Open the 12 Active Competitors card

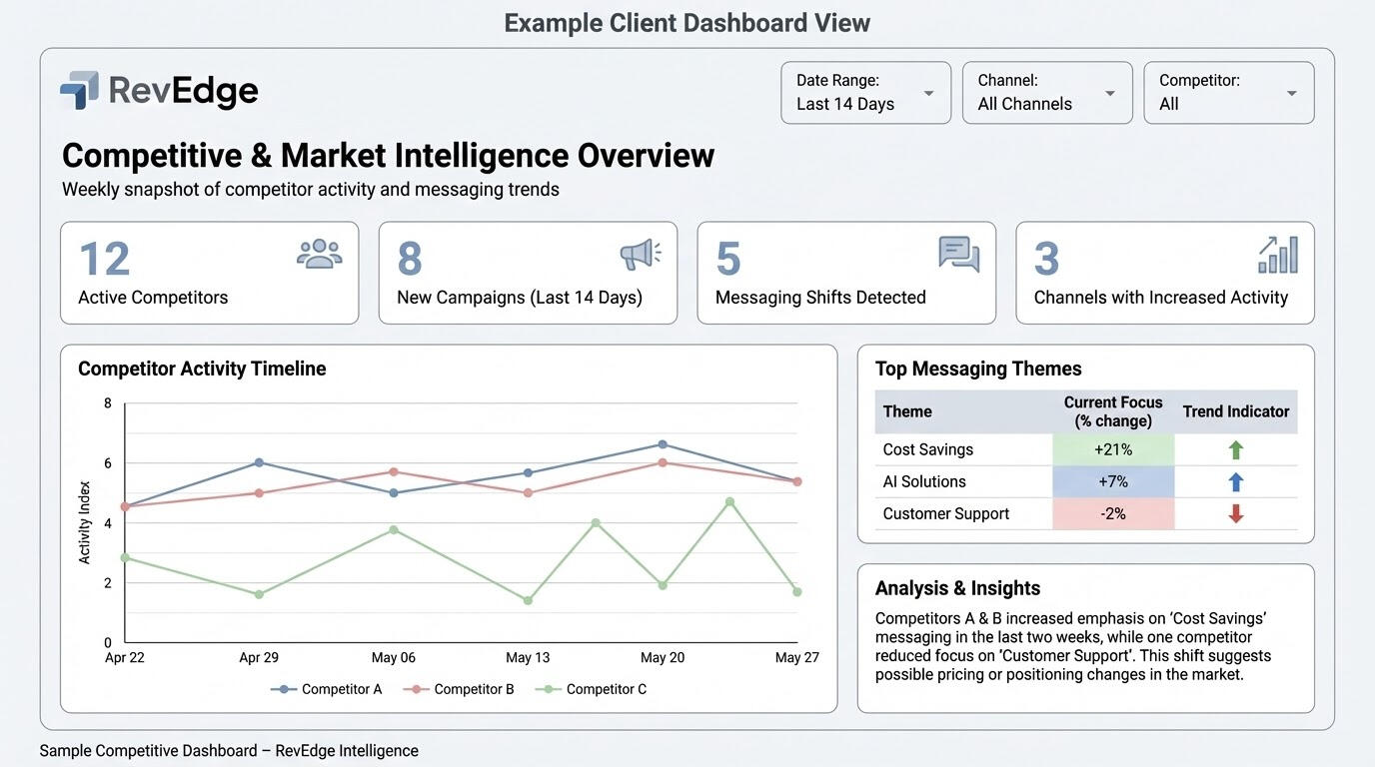209,273
